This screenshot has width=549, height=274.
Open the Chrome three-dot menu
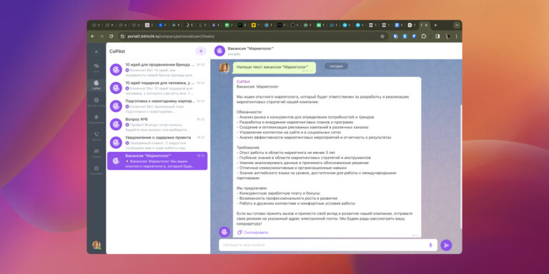pyautogui.click(x=456, y=36)
